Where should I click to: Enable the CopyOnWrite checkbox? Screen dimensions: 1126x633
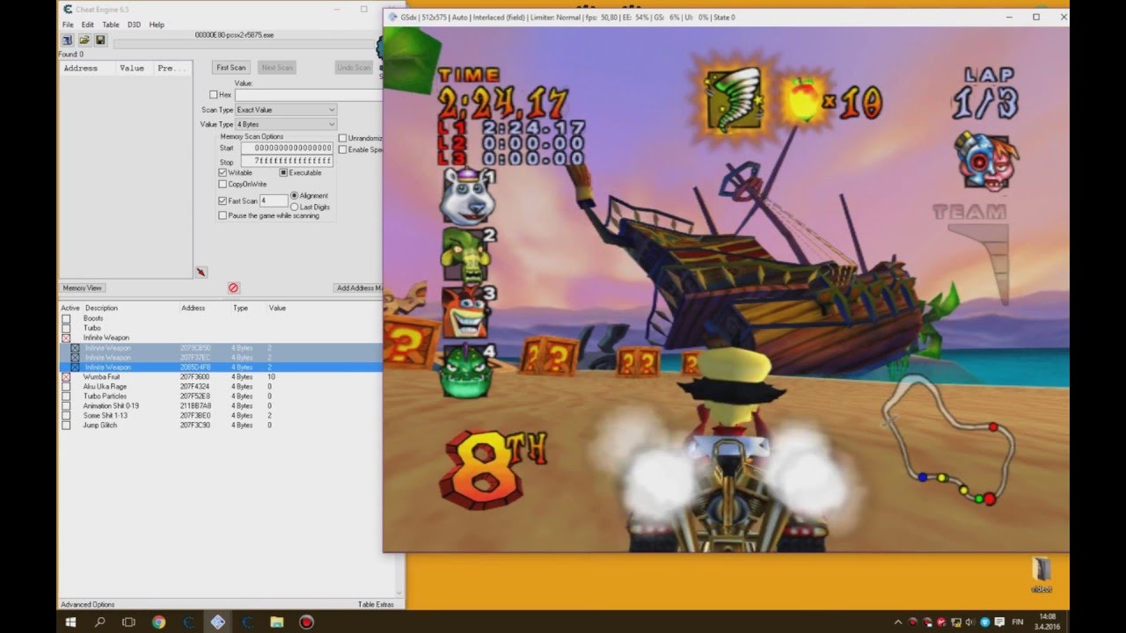(x=223, y=184)
